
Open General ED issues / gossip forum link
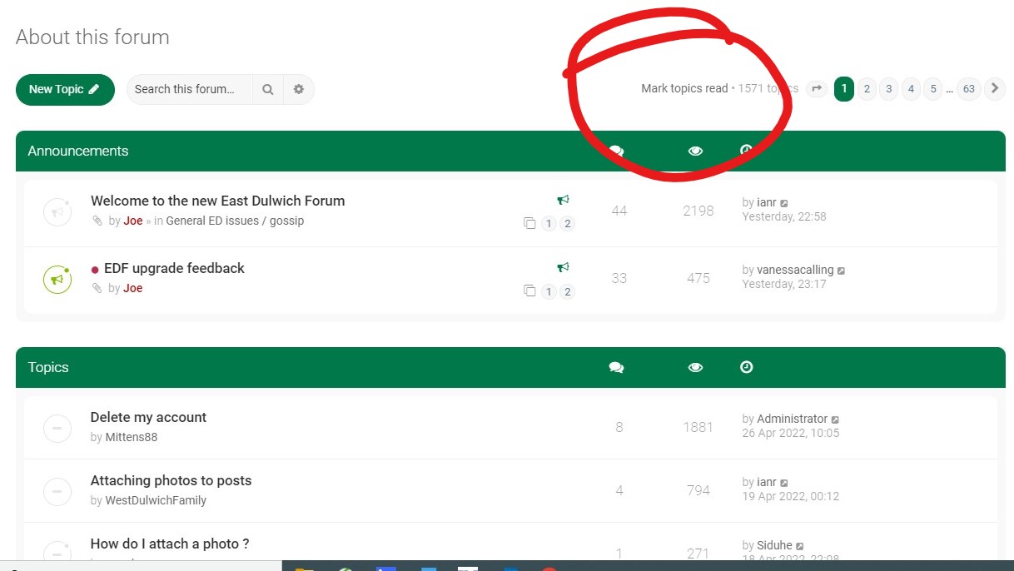tap(235, 221)
